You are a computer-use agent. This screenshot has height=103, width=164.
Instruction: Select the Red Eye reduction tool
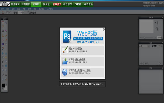[3, 66]
